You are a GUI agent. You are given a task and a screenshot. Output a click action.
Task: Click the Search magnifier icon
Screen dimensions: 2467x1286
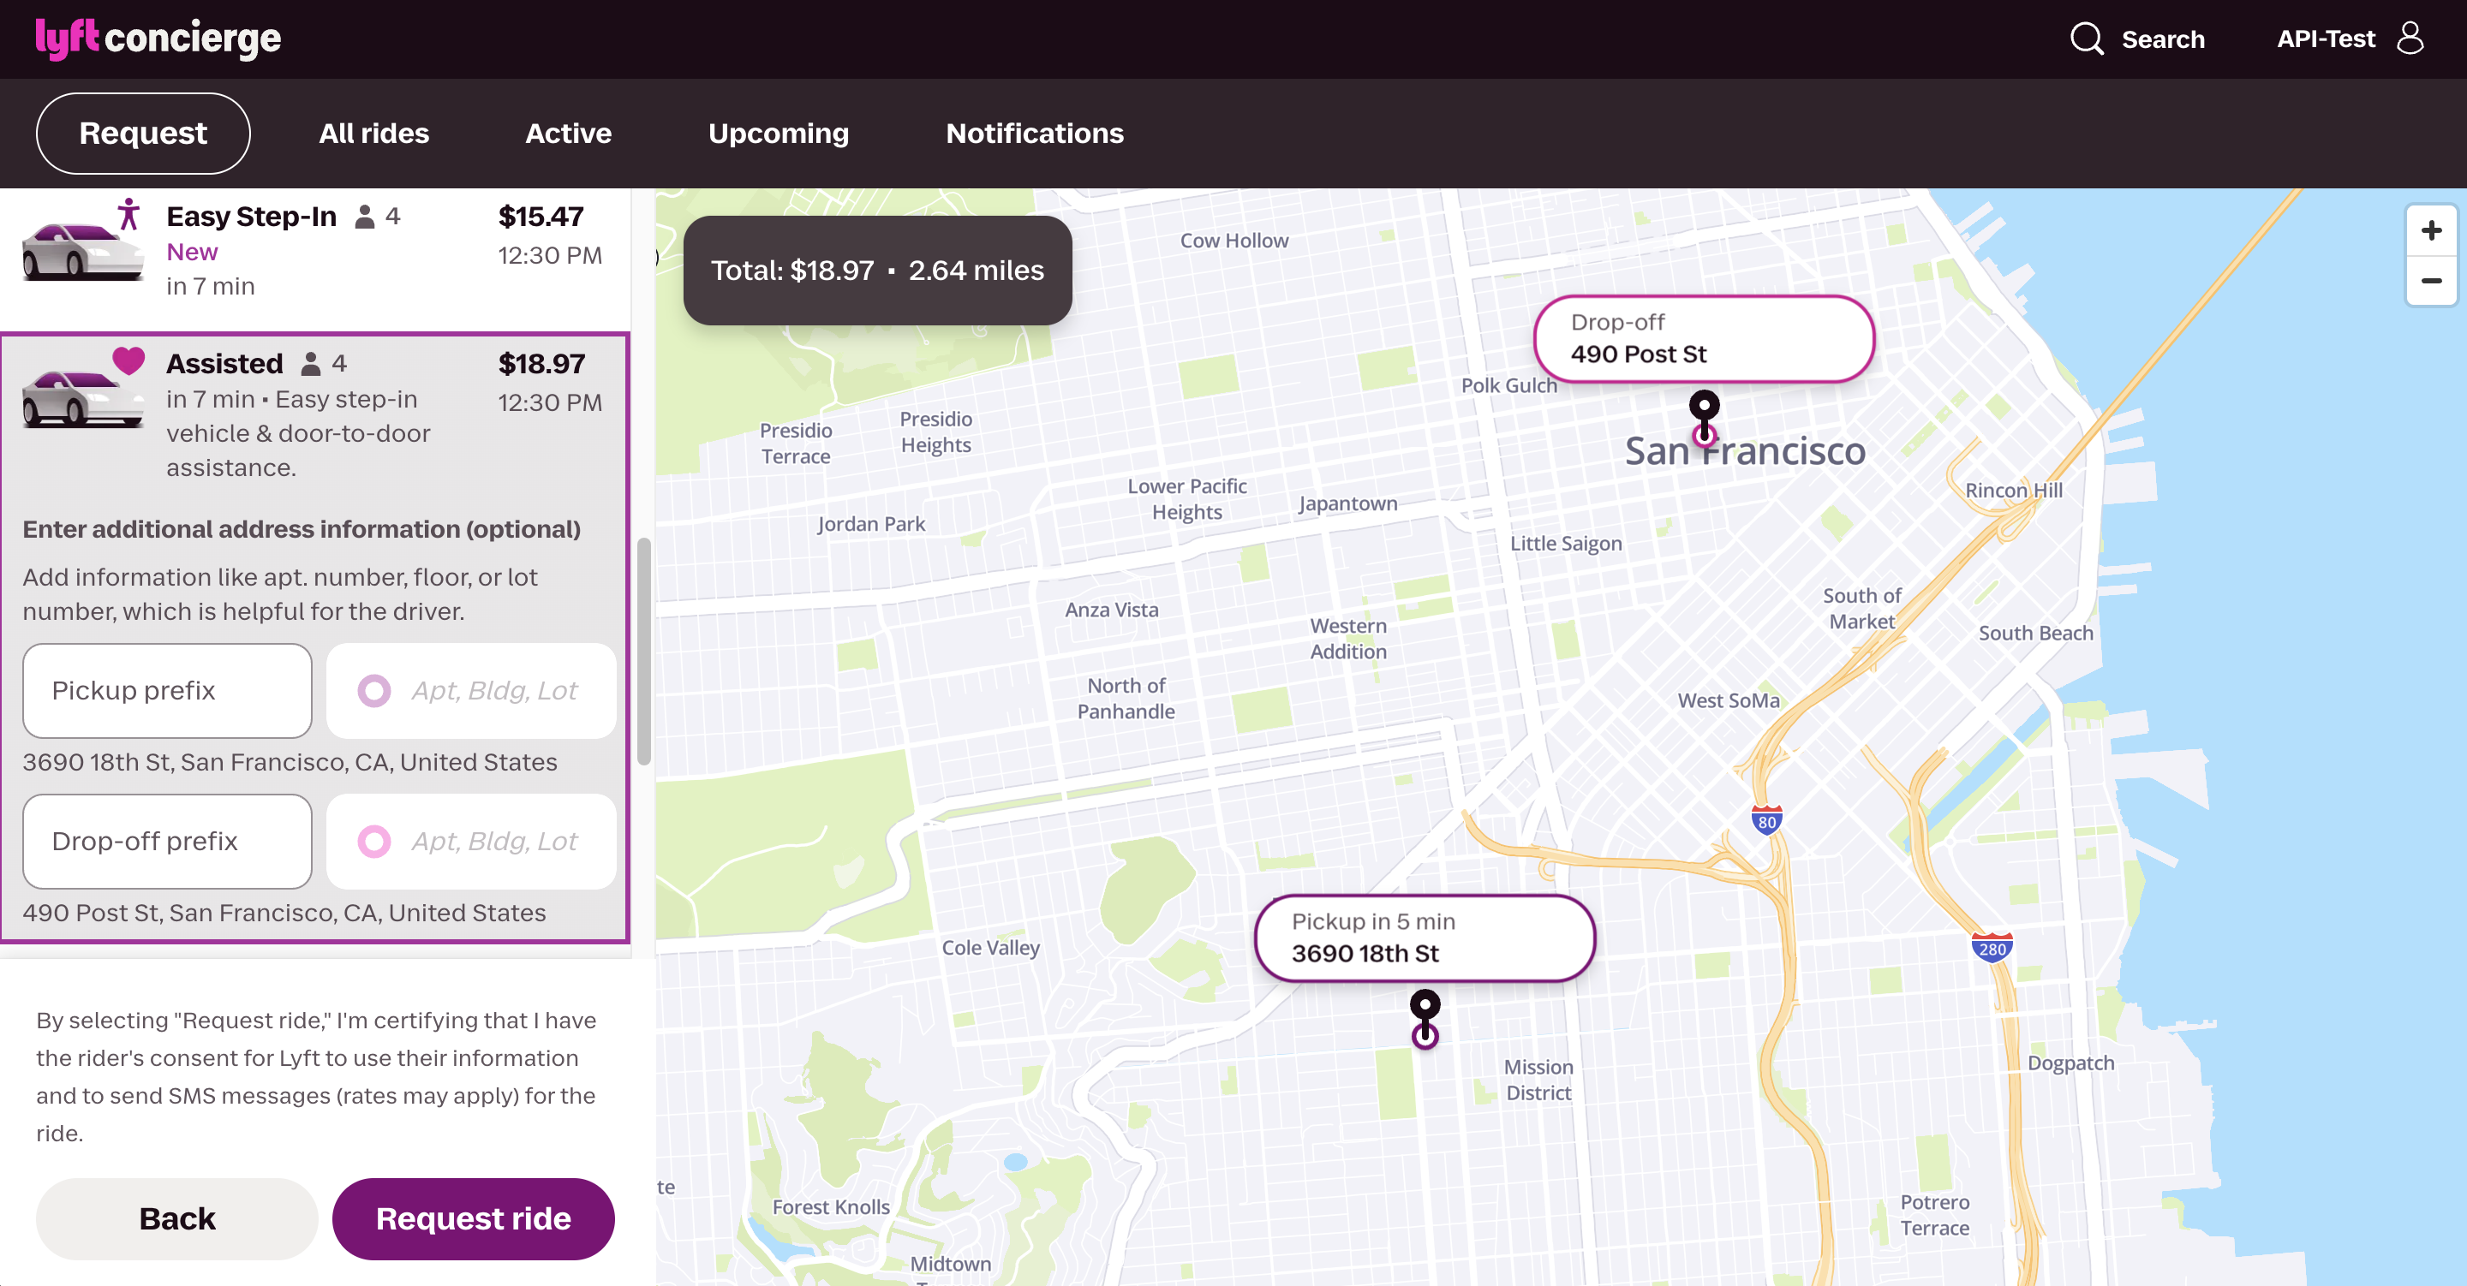pyautogui.click(x=2086, y=39)
